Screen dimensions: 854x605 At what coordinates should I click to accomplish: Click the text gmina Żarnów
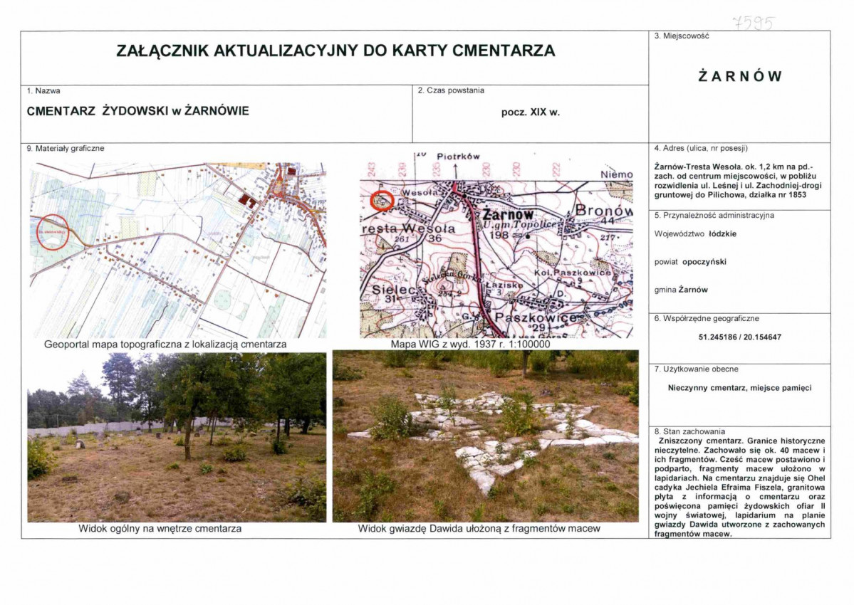(x=681, y=290)
